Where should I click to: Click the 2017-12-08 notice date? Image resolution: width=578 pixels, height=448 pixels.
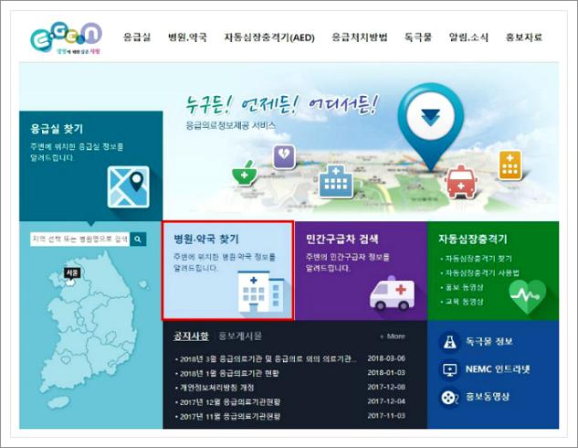point(386,387)
